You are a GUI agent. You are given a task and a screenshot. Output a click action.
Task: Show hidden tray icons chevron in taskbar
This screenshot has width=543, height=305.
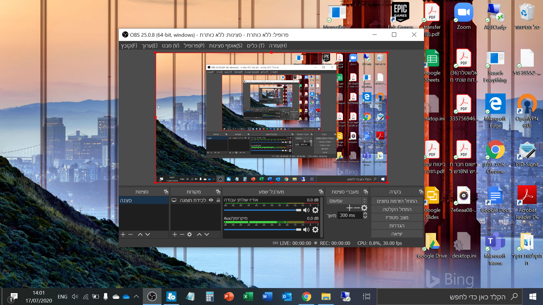tap(136, 297)
